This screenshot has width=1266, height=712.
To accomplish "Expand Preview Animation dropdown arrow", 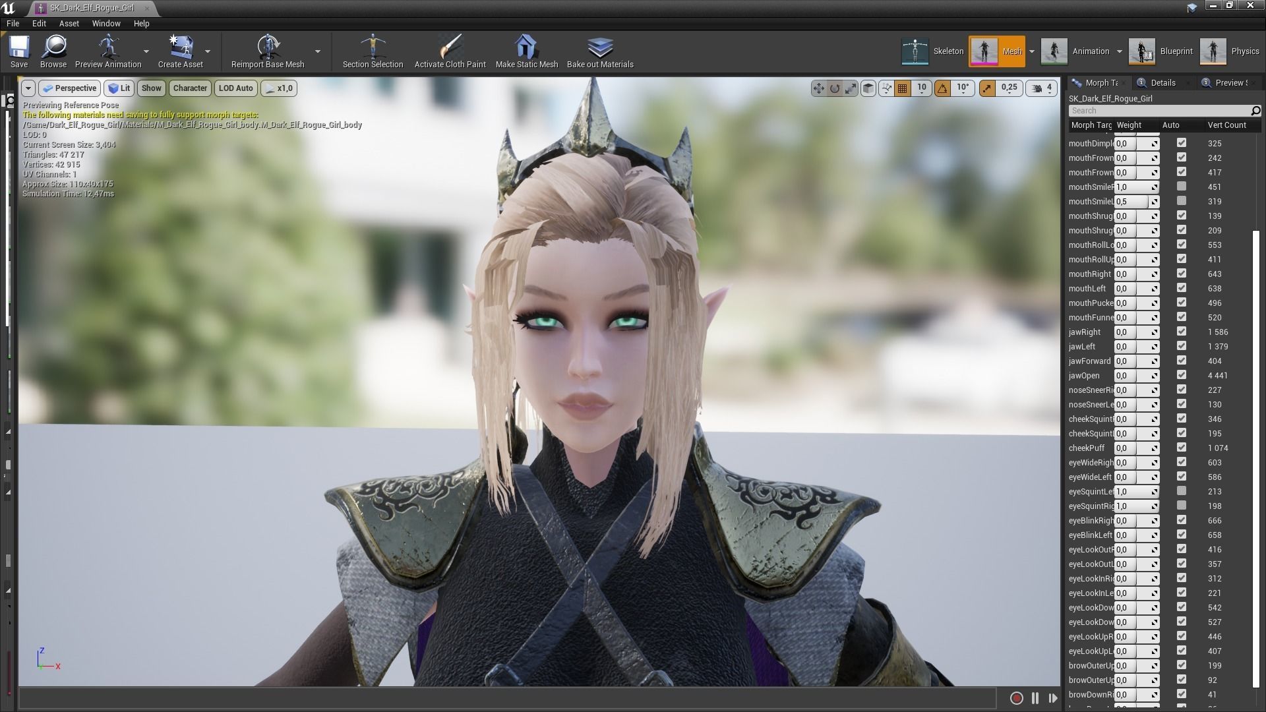I will 146,51.
